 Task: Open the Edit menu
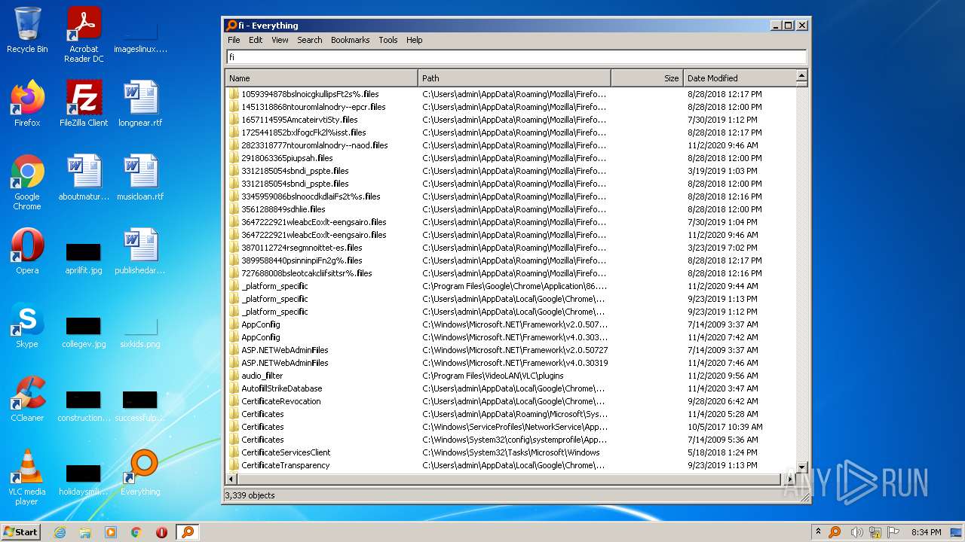click(x=256, y=40)
